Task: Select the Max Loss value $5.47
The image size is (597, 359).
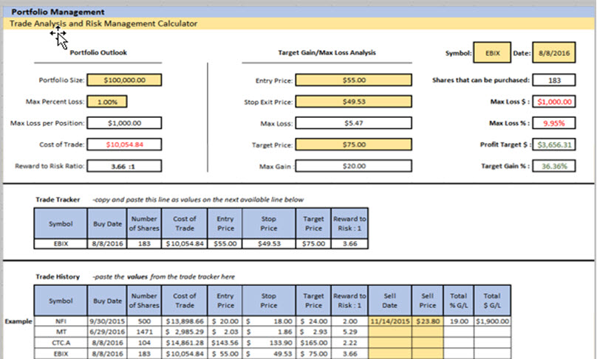Action: point(354,123)
